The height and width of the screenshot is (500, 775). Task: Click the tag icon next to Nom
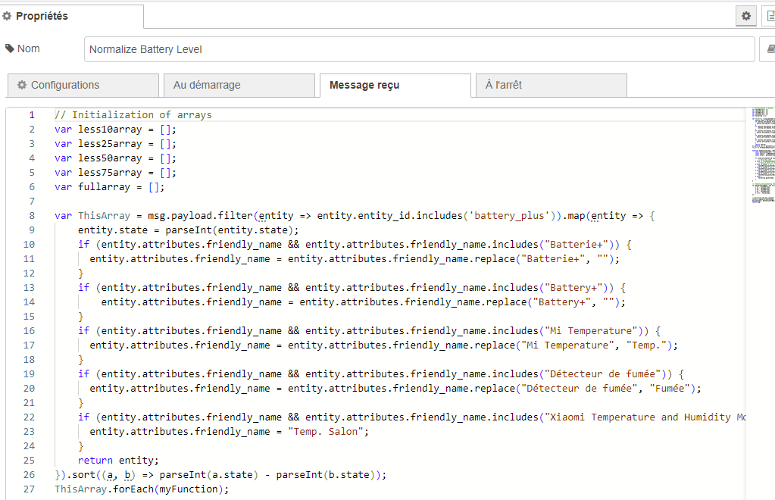pyautogui.click(x=10, y=48)
